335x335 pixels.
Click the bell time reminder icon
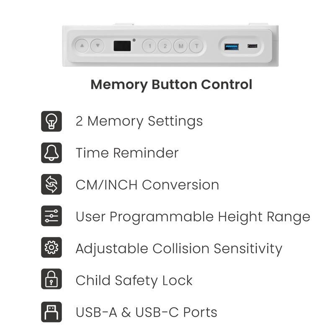point(52,153)
